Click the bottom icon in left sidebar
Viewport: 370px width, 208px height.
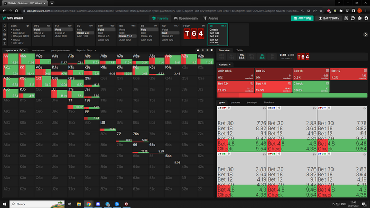(4, 43)
